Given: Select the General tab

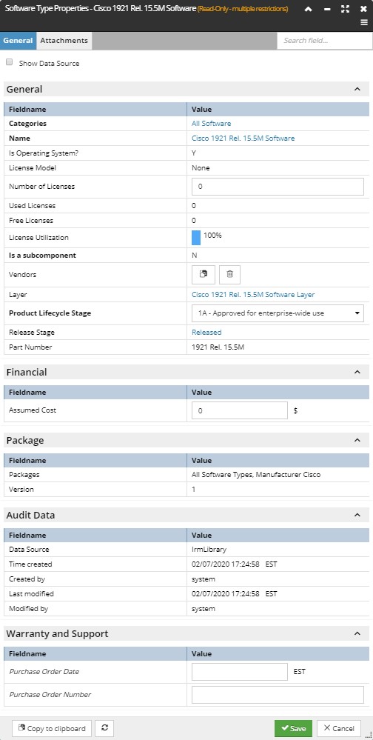Looking at the screenshot, I should click(18, 41).
